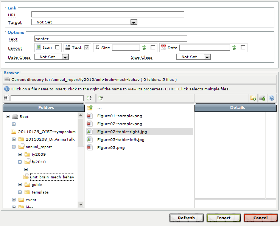Open the Target dropdown
Screen dimensions: 280x226
(133, 22)
